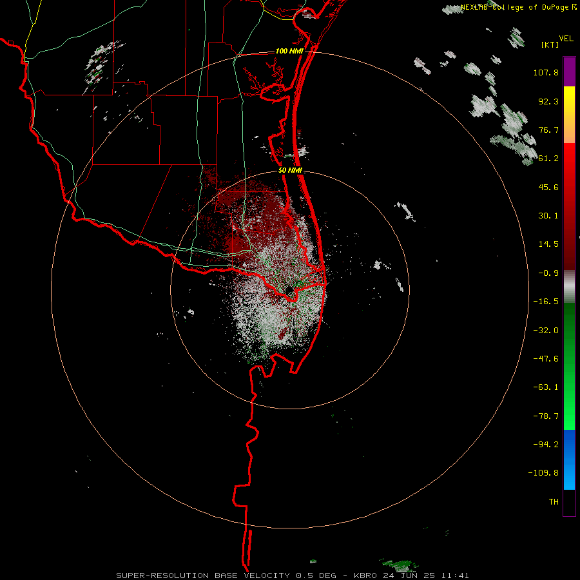
Task: Click the -0.9 velocity scale value
Action: (548, 273)
